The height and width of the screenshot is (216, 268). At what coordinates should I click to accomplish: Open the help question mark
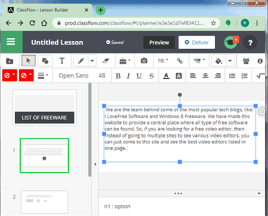tap(250, 42)
